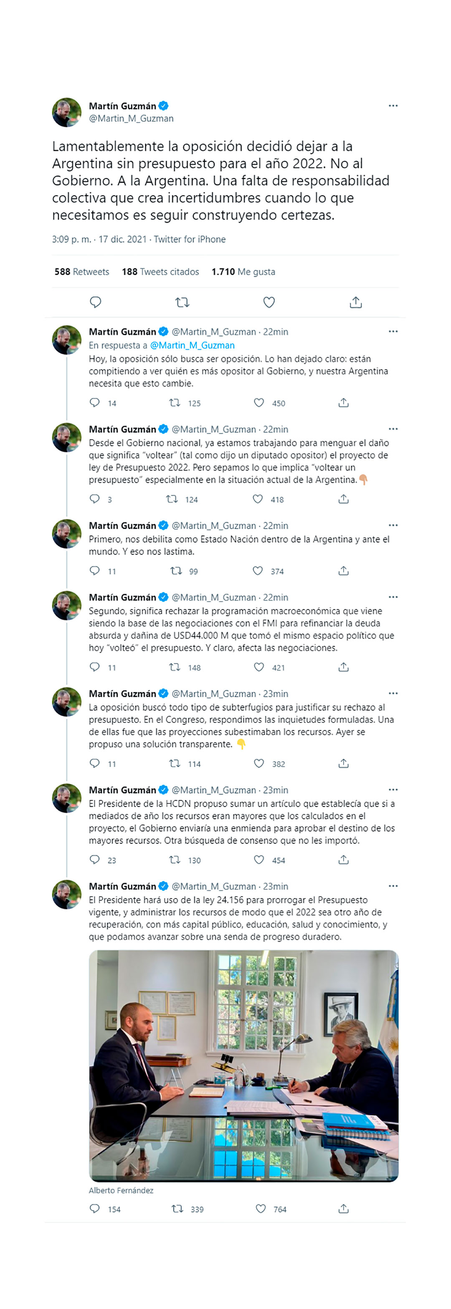Open the photo attached to the last tweet
The image size is (451, 1309).
[243, 1066]
